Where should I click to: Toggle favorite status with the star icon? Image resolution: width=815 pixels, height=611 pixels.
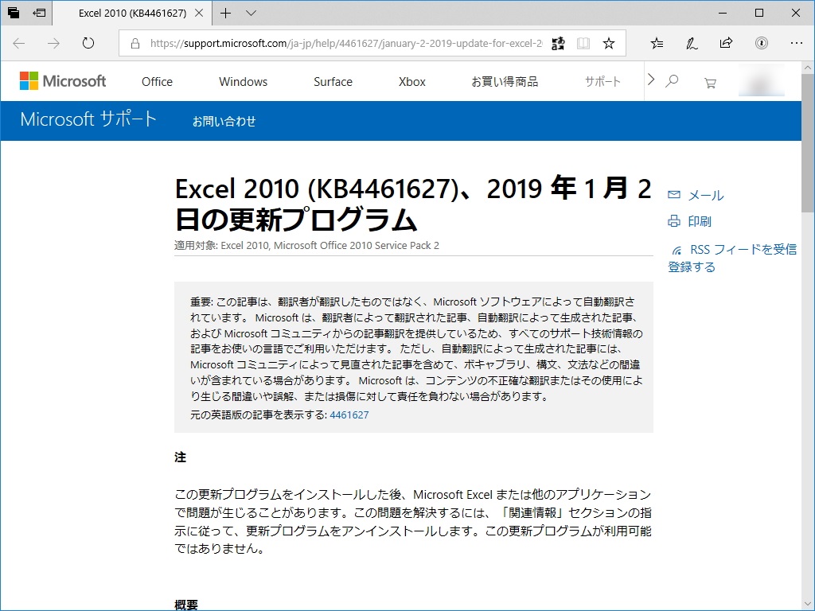[x=609, y=44]
